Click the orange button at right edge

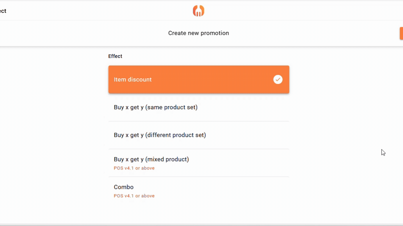[x=401, y=33]
